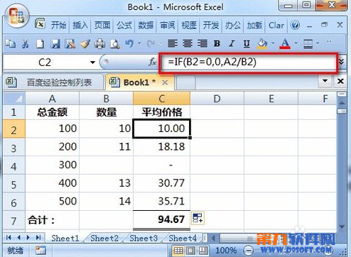The image size is (351, 257).
Task: Open the Undo history dropdown
Action: coord(139,43)
